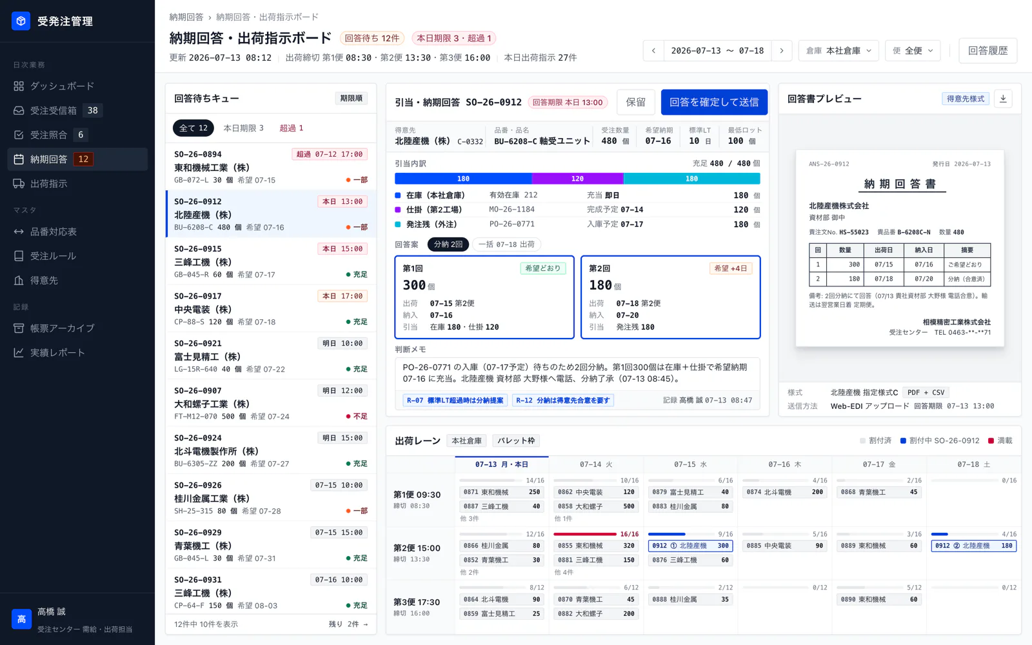Click the 出荷指示 truck icon
Screen dimensions: 1032x645
tap(19, 184)
